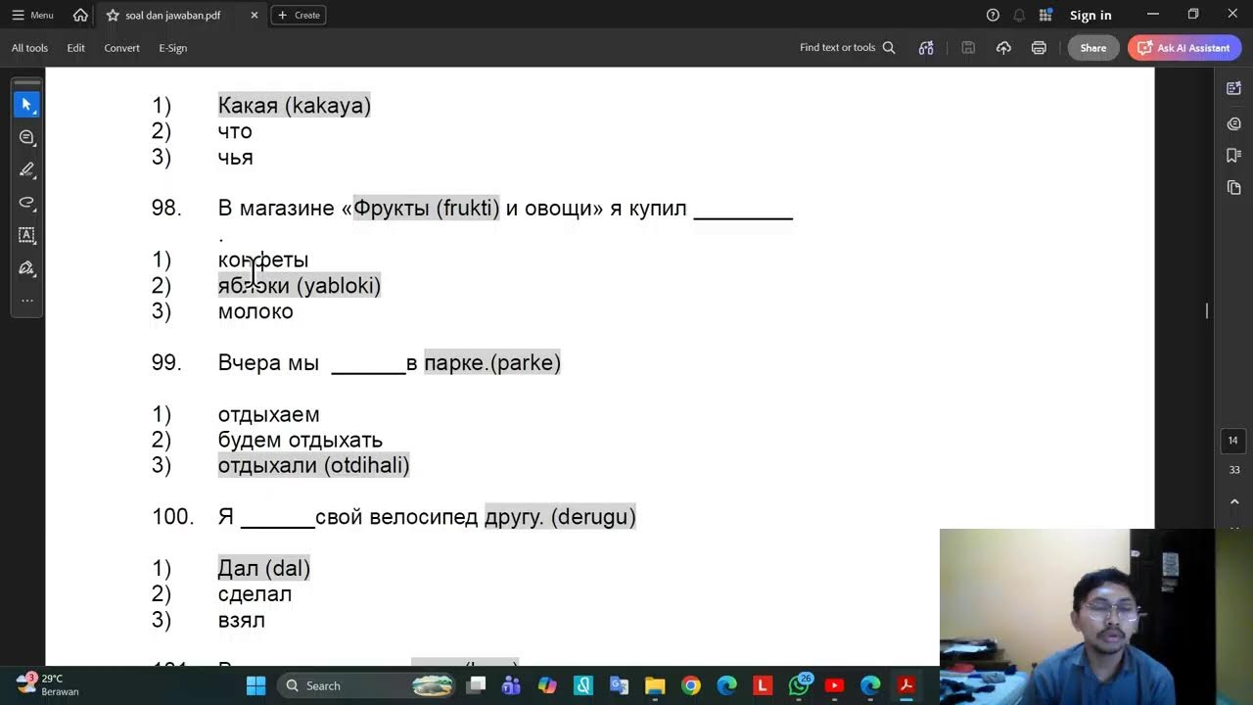Open Task View on taskbar
The width and height of the screenshot is (1253, 705).
[x=476, y=685]
